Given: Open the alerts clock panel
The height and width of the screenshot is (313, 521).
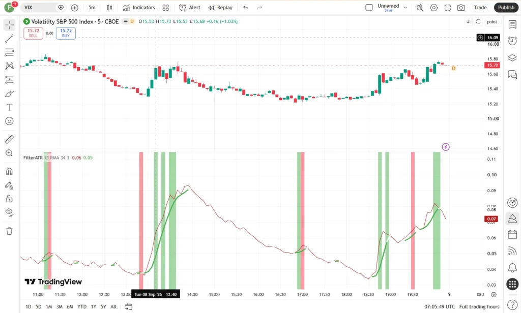Looking at the screenshot, I should point(512,41).
